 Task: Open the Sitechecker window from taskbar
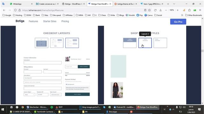37,107
